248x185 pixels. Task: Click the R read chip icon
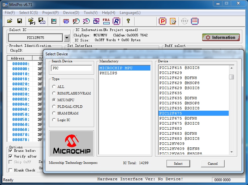pos(116,21)
